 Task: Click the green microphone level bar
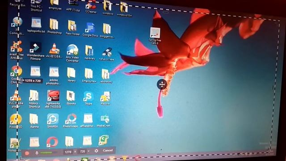[x=46, y=153]
